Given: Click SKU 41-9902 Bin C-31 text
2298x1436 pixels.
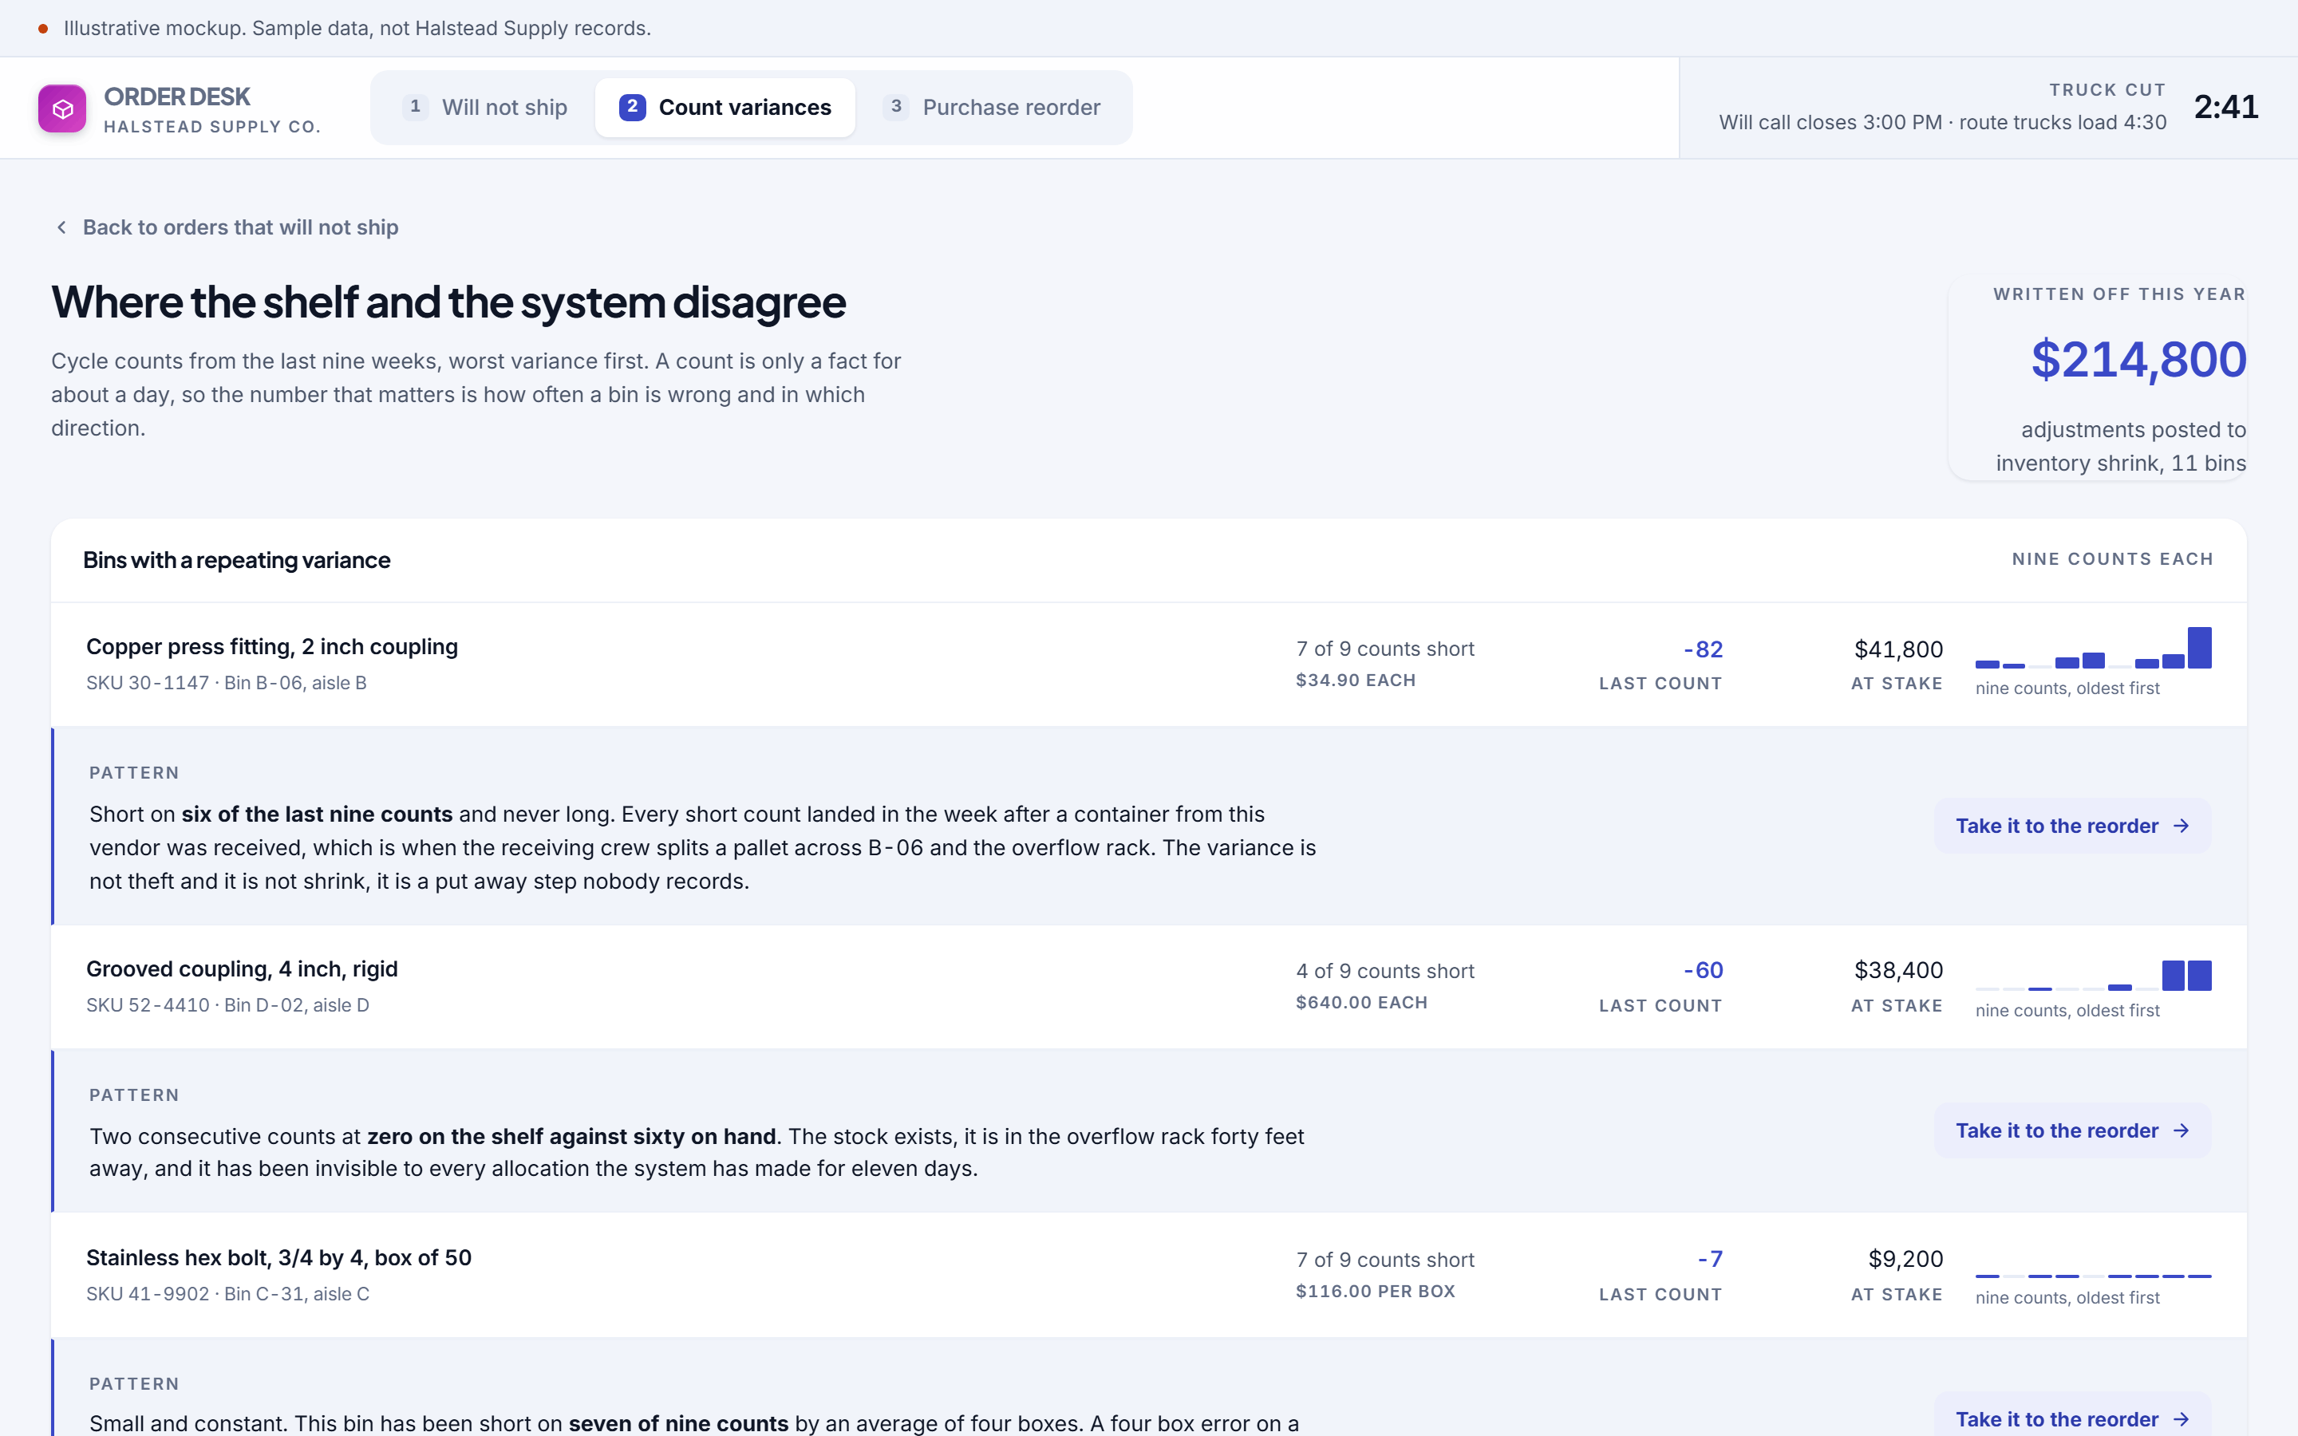Looking at the screenshot, I should click(x=227, y=1293).
